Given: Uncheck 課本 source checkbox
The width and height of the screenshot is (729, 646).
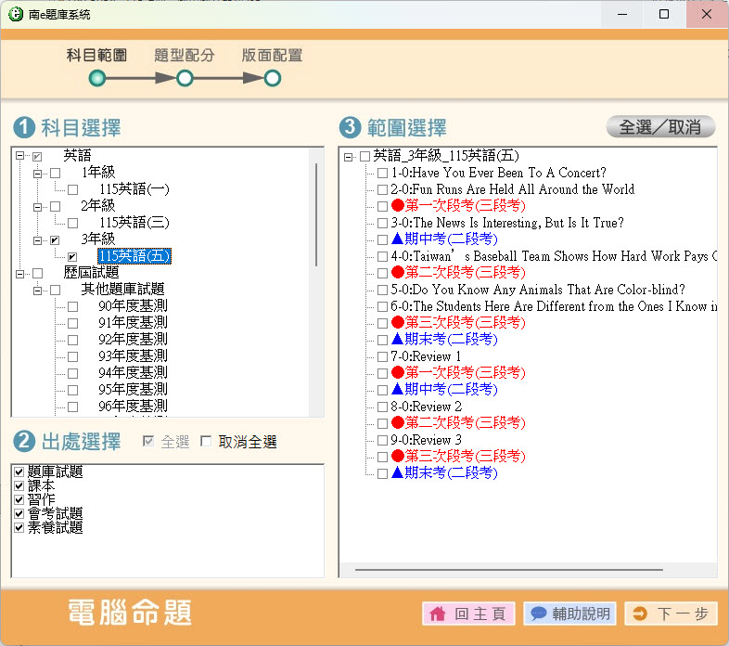Looking at the screenshot, I should (19, 486).
